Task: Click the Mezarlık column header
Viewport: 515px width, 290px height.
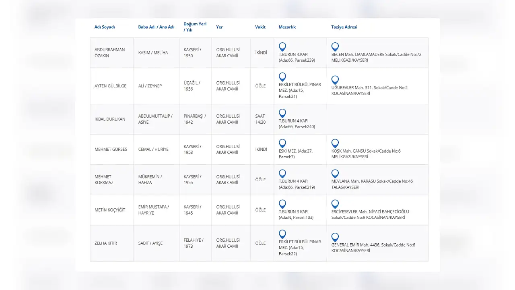Action: (x=287, y=27)
